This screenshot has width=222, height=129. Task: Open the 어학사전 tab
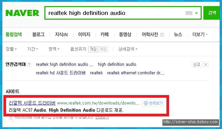tap(150, 34)
